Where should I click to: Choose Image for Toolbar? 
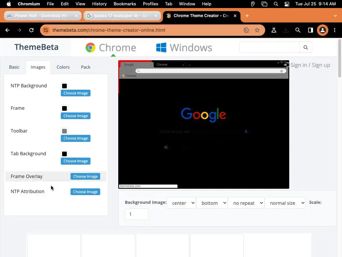(75, 138)
